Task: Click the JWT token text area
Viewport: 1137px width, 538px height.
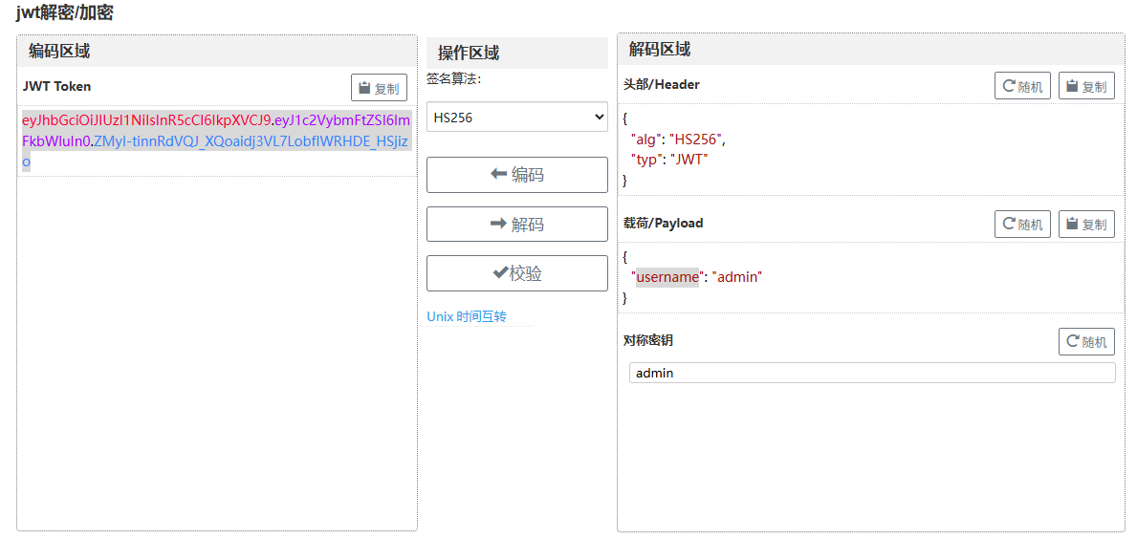Action: (x=217, y=140)
